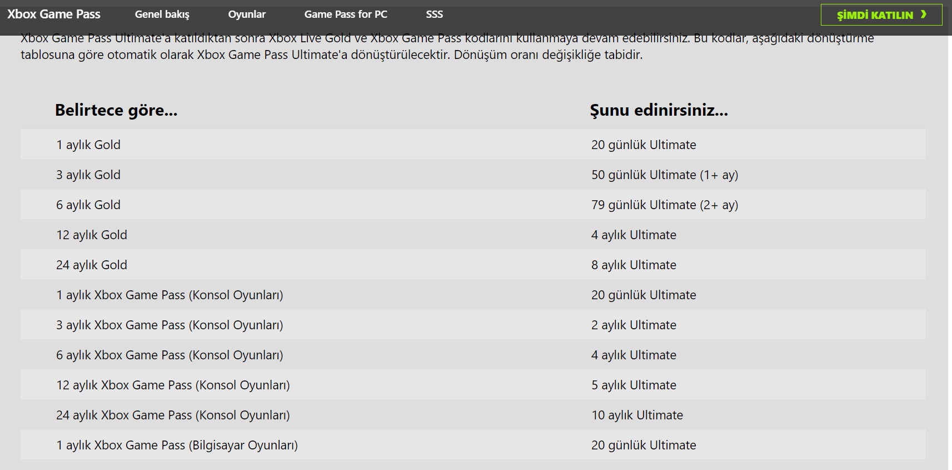This screenshot has width=952, height=470.
Task: Click '20 günlük Ultimate' in Bilgisayar Oyunları row
Action: tap(644, 445)
